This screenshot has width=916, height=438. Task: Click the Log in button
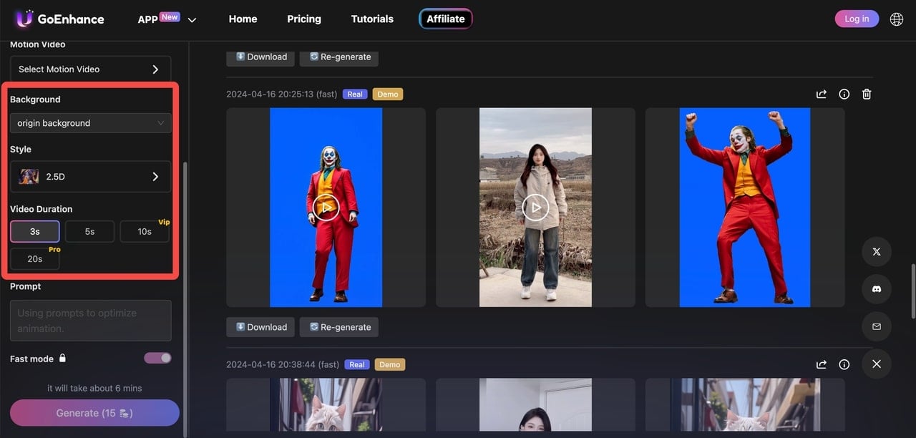(857, 19)
